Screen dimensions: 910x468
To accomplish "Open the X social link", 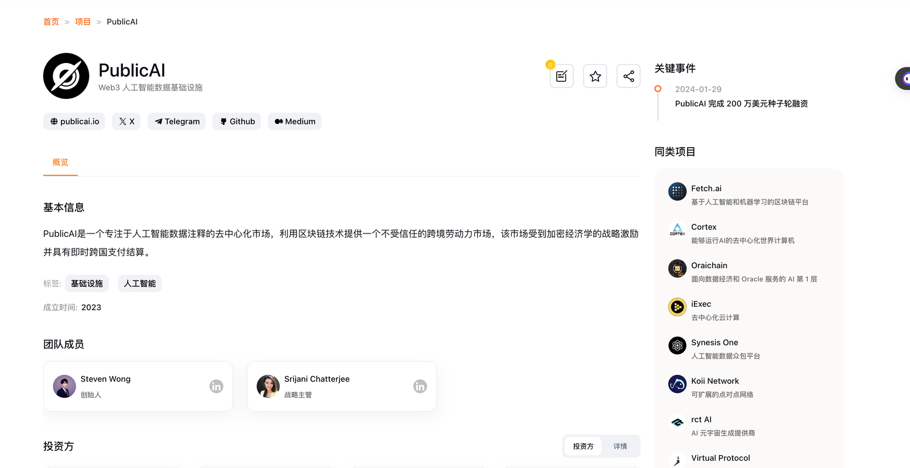I will (126, 122).
